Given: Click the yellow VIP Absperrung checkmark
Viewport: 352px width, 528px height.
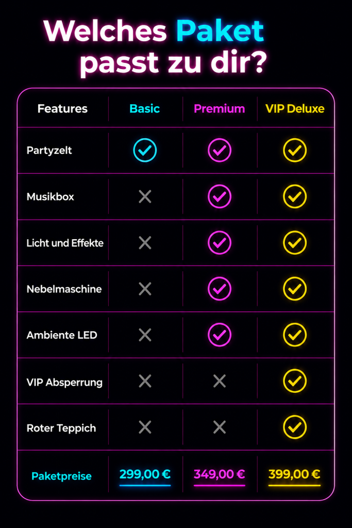Looking at the screenshot, I should coord(295,381).
